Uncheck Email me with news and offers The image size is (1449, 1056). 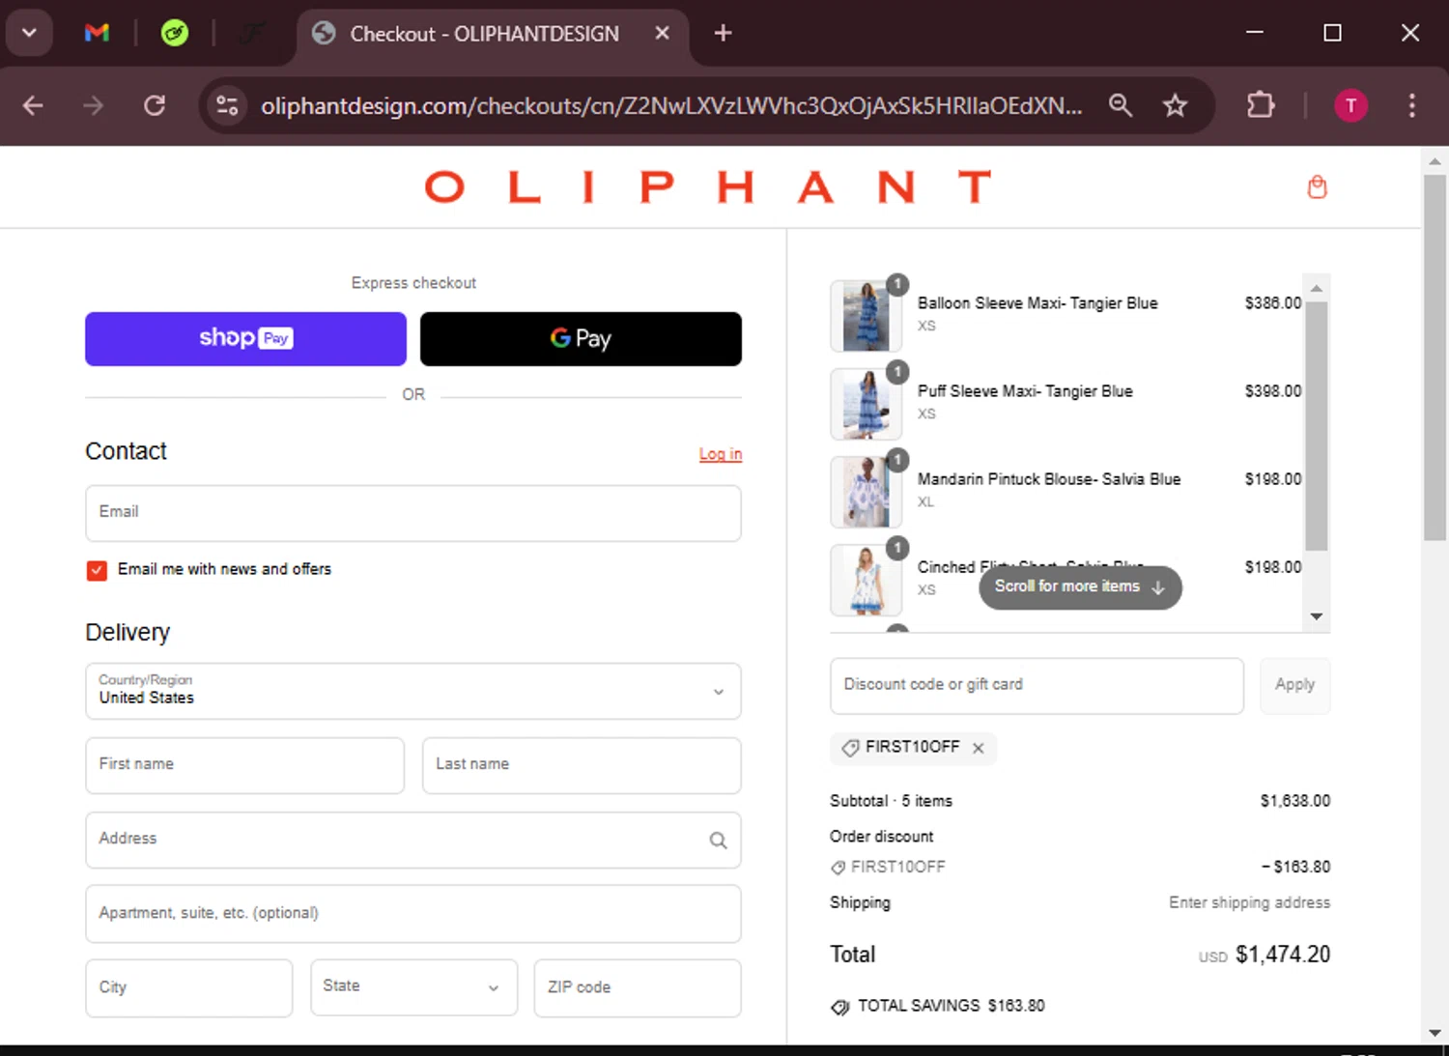pos(97,570)
